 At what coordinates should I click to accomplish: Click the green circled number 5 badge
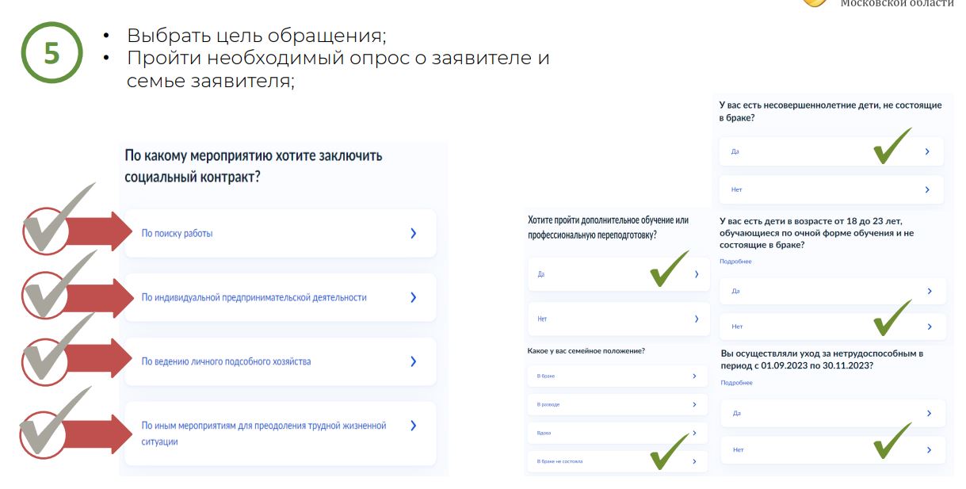coord(52,53)
